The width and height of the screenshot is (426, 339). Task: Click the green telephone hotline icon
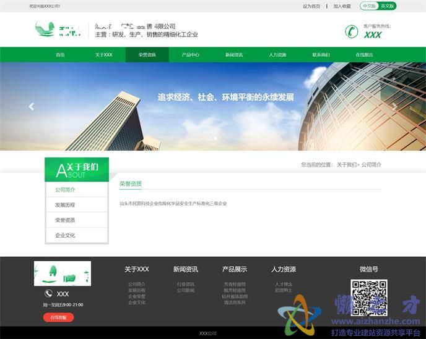click(351, 31)
